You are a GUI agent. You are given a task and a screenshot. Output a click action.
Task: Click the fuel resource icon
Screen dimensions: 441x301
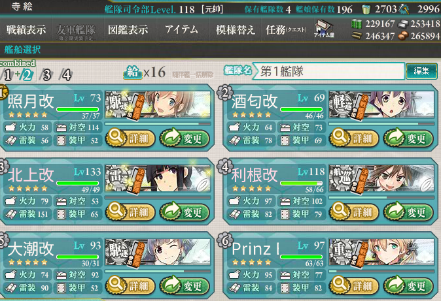357,24
